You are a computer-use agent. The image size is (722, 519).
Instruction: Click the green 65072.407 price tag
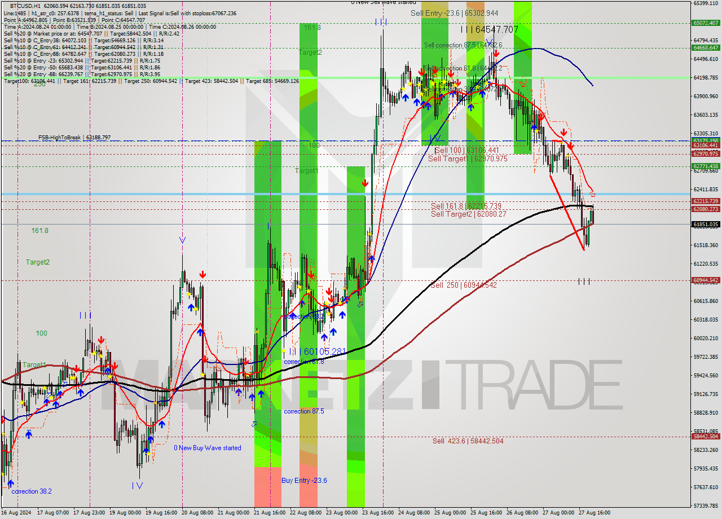coord(705,23)
